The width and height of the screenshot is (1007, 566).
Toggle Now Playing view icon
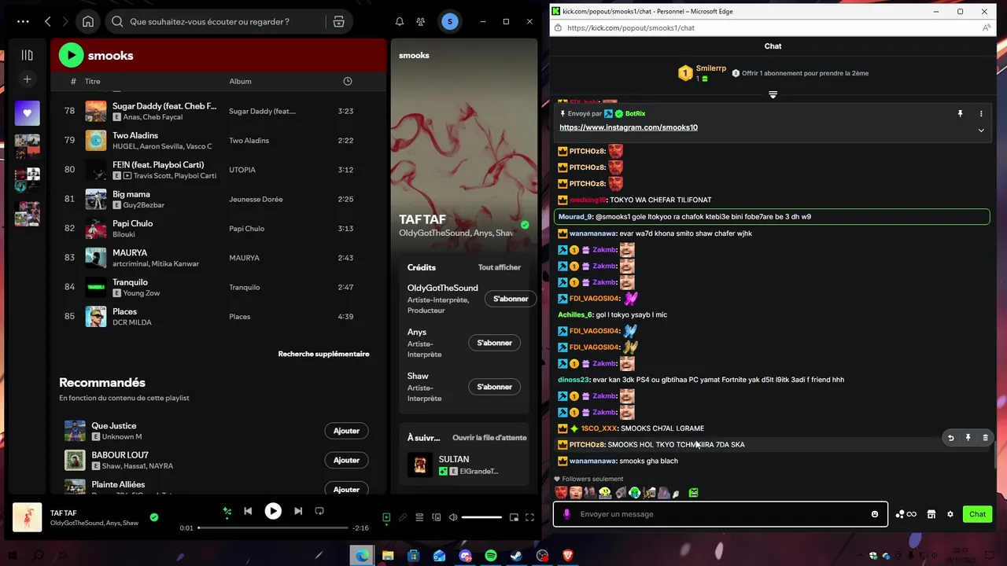pyautogui.click(x=386, y=517)
